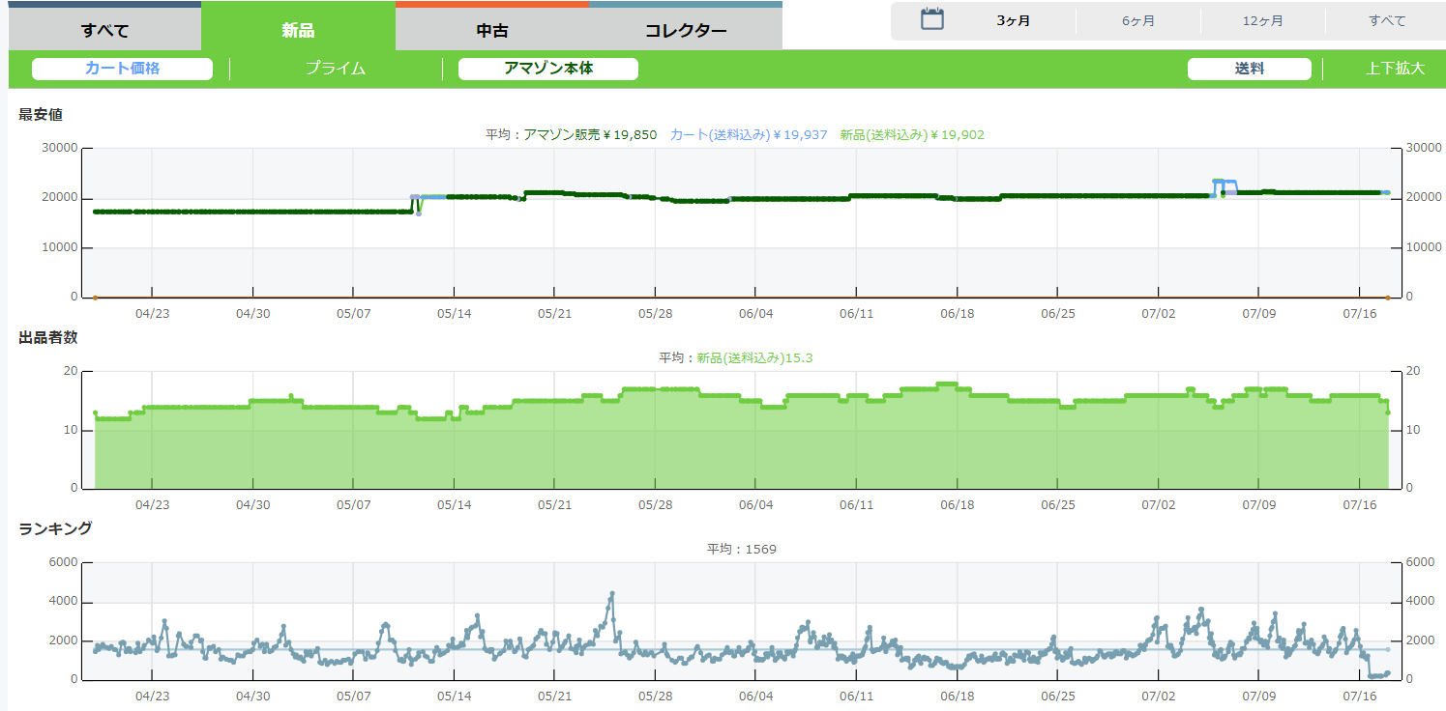Click the 新品(送料込み) ¥19,902 price legend

coord(911,134)
